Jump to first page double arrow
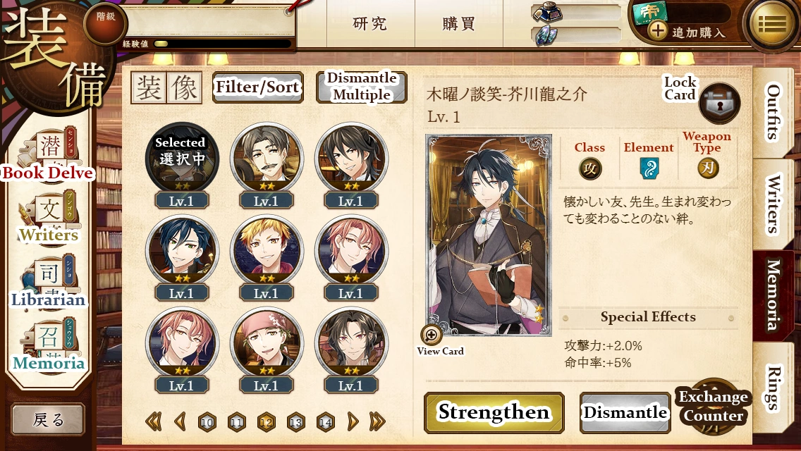 tap(153, 421)
